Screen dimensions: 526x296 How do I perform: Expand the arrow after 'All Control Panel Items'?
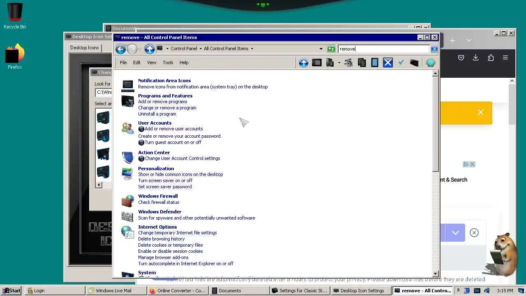pyautogui.click(x=252, y=49)
